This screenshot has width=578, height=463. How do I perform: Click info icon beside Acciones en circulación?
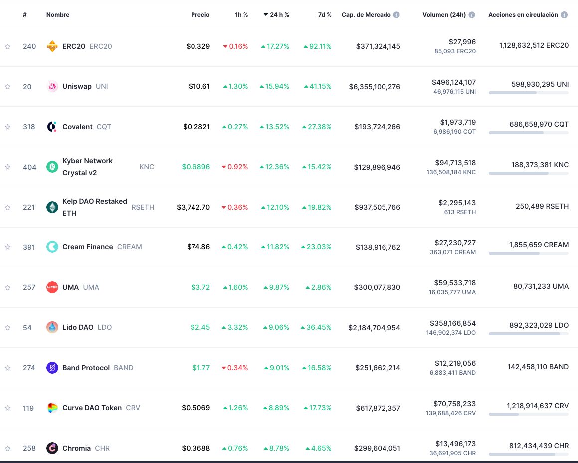[x=564, y=15]
